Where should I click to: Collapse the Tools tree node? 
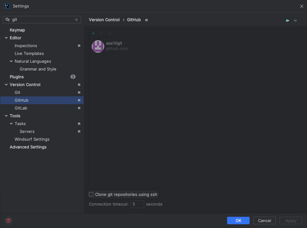click(6, 116)
